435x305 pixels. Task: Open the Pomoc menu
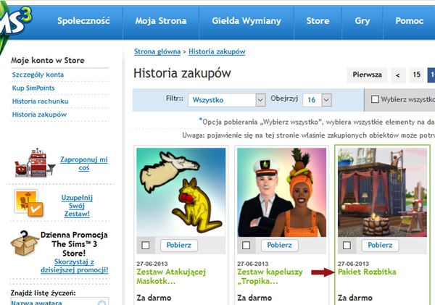(409, 21)
